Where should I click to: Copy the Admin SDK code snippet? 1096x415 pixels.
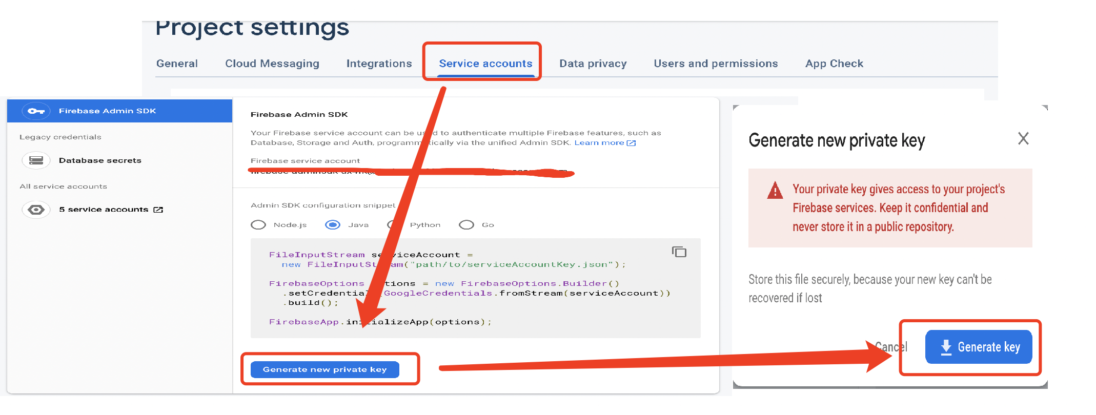point(679,252)
